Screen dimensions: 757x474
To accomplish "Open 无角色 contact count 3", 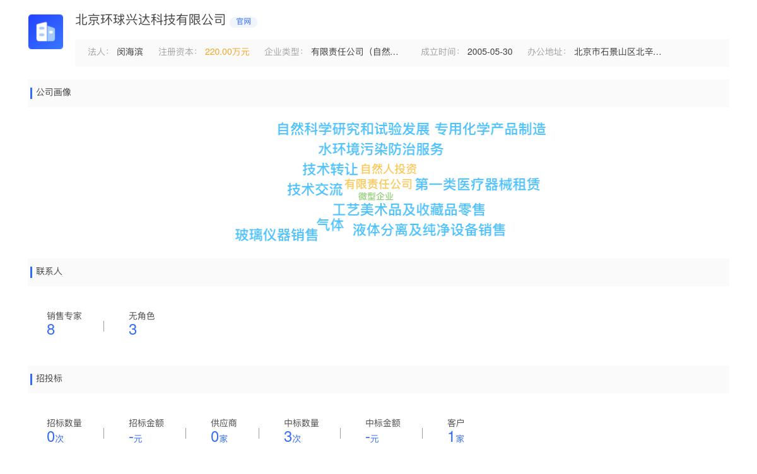I will tap(132, 330).
